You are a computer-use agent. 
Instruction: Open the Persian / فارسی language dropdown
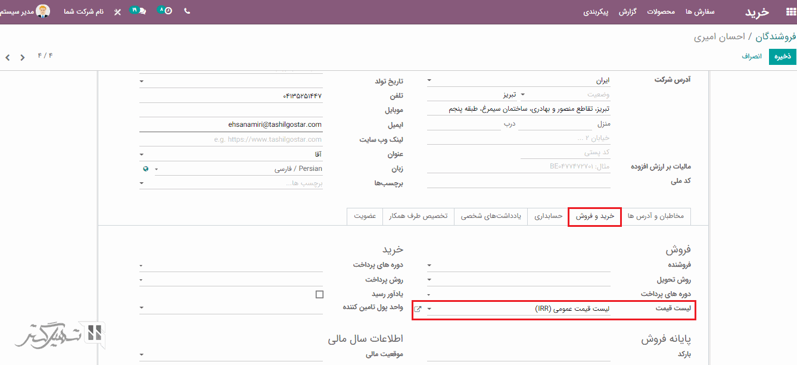[157, 169]
